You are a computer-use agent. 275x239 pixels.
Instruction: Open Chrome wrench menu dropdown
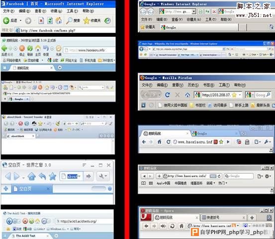268,142
